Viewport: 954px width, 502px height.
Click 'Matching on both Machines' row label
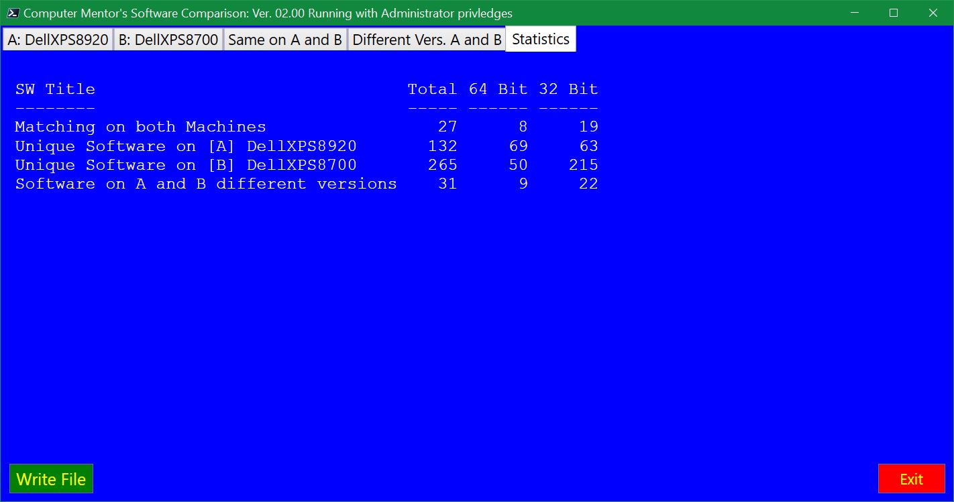click(x=140, y=127)
